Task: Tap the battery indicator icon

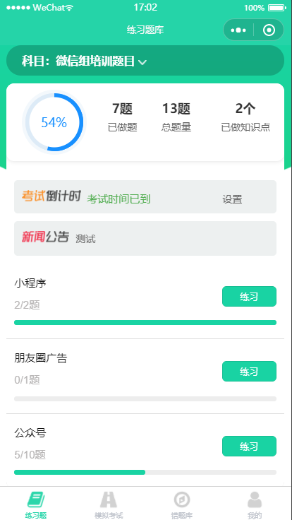Action: (x=277, y=8)
